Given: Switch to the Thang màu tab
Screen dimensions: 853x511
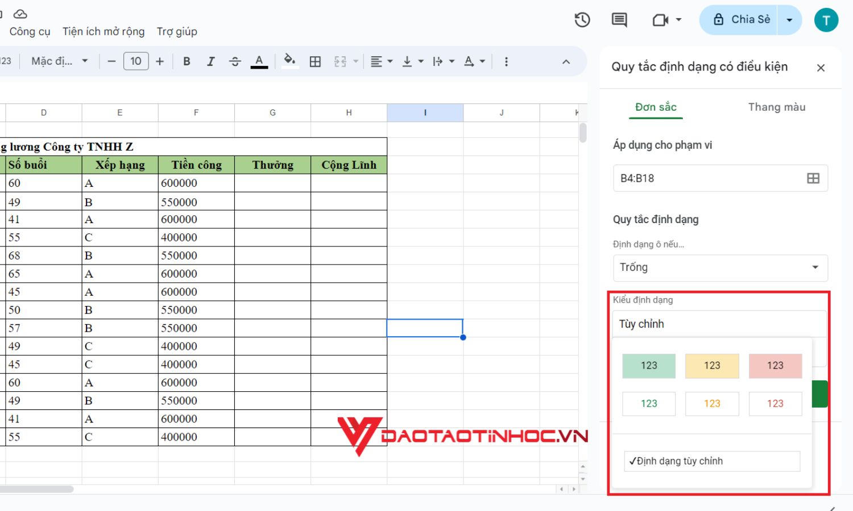Looking at the screenshot, I should point(777,107).
